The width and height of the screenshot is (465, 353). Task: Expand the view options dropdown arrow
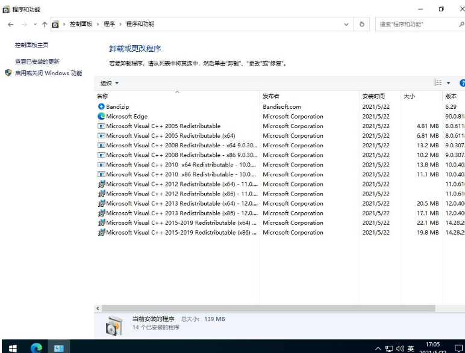[448, 83]
